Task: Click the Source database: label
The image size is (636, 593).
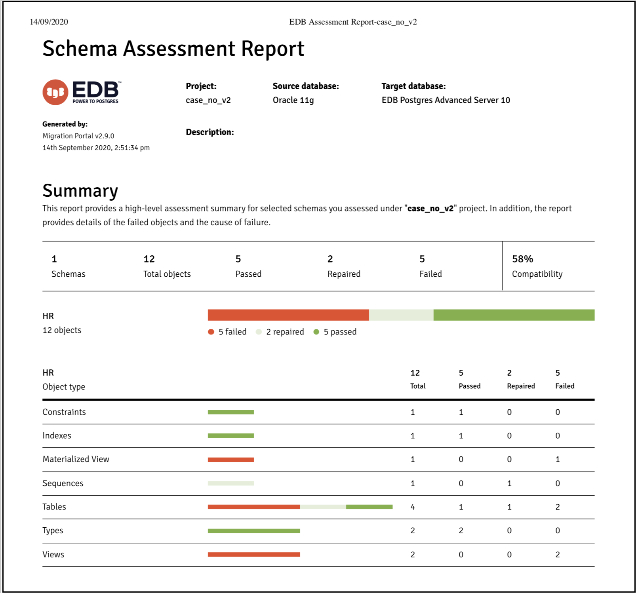Action: (x=306, y=86)
